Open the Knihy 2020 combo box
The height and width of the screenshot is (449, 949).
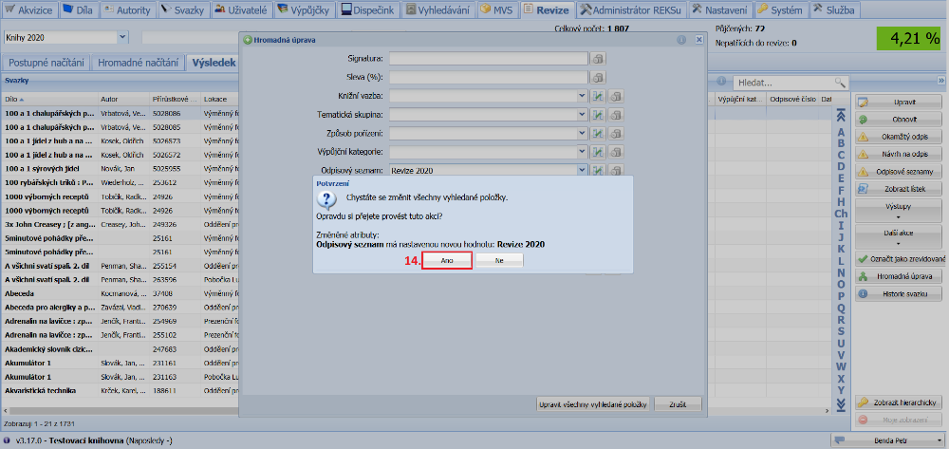pos(123,38)
